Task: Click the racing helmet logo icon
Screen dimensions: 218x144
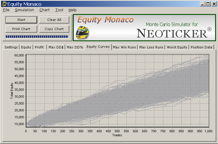Action: pyautogui.click(x=82, y=32)
